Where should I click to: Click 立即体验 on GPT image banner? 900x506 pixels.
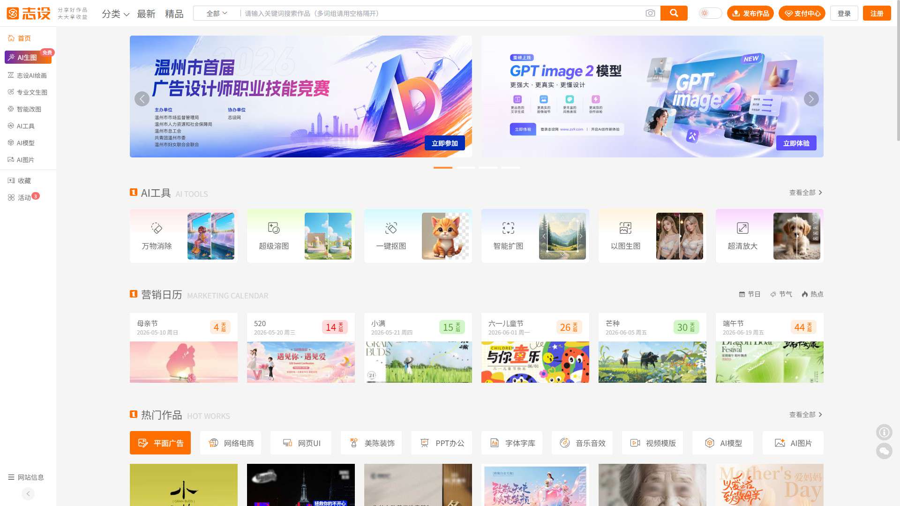pos(796,143)
